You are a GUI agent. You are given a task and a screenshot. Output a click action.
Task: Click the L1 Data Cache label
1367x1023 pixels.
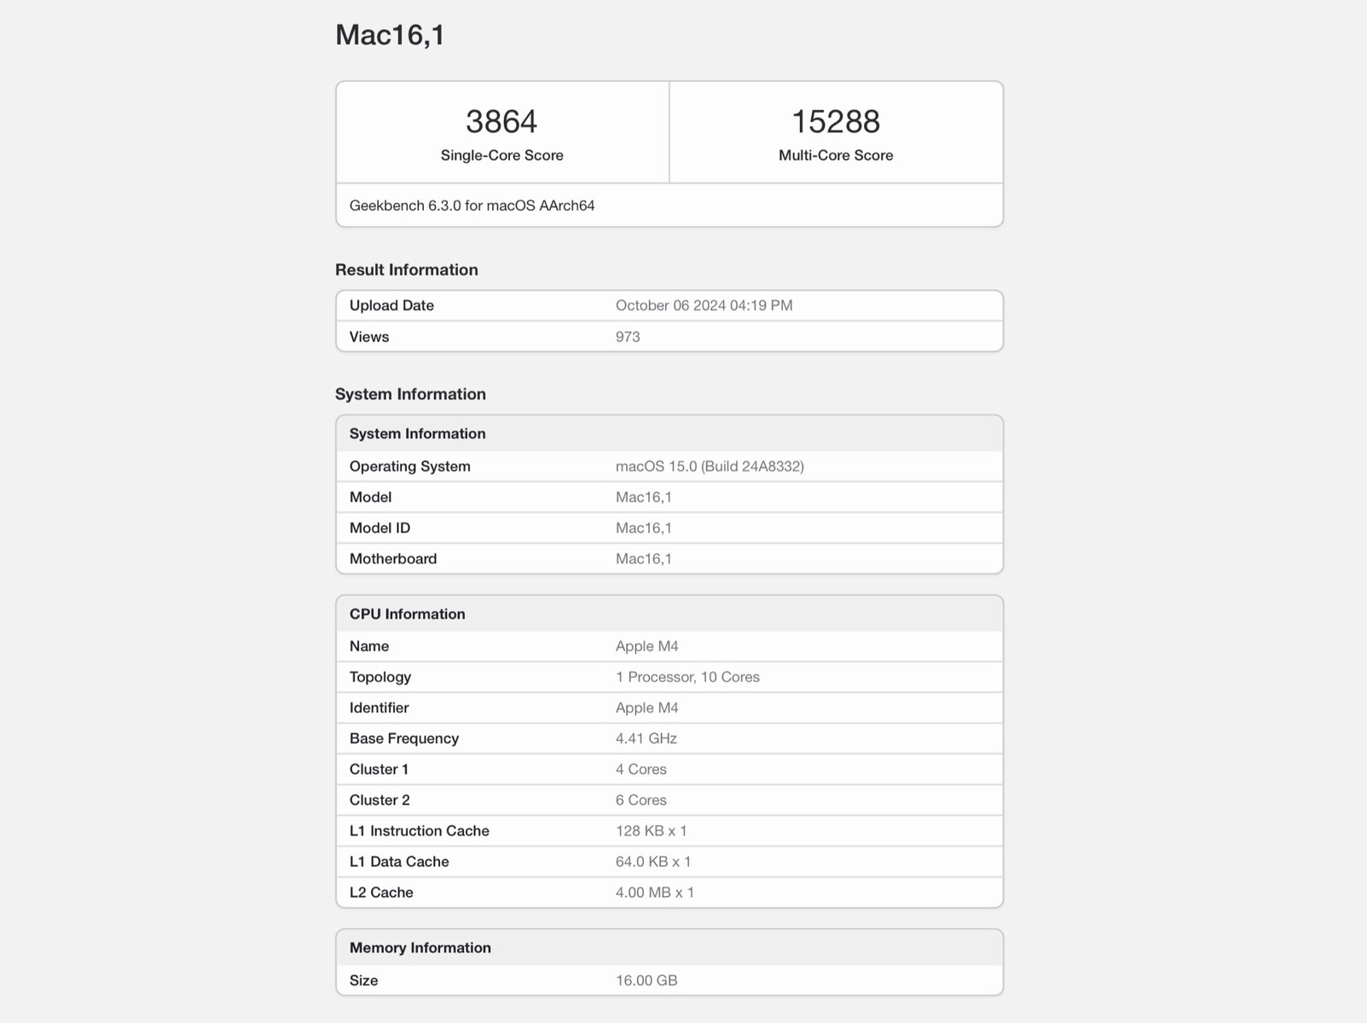(399, 861)
